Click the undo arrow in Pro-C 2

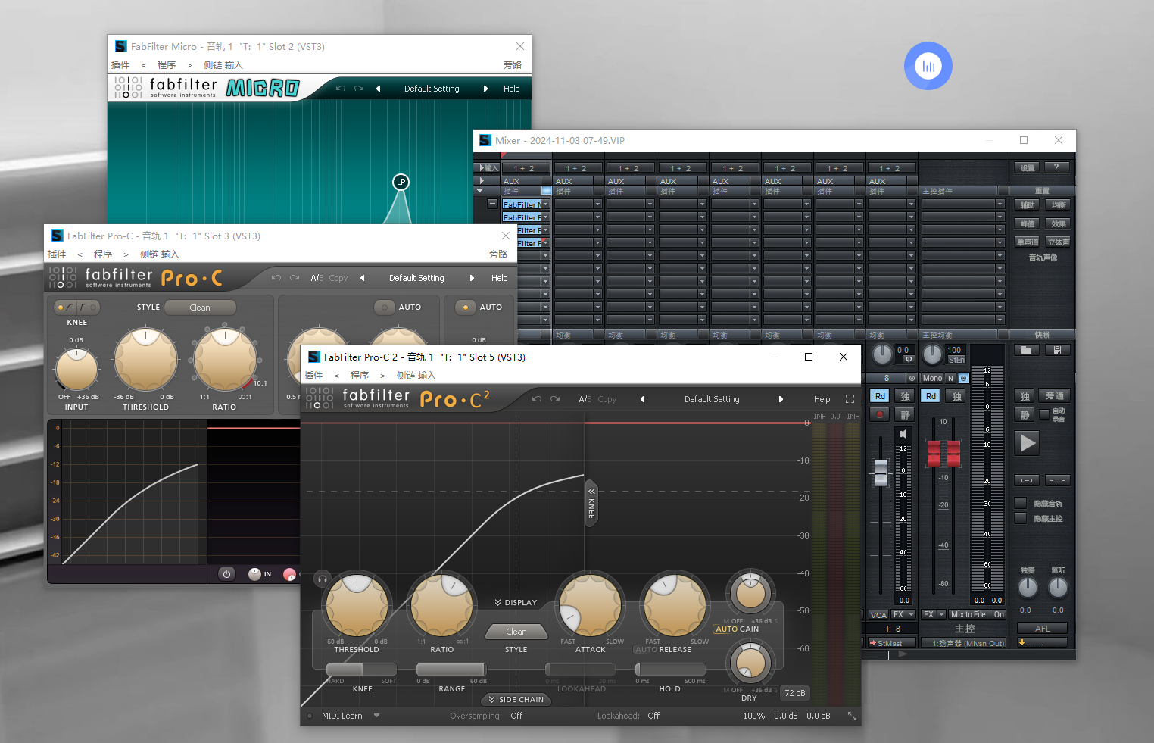pyautogui.click(x=537, y=399)
